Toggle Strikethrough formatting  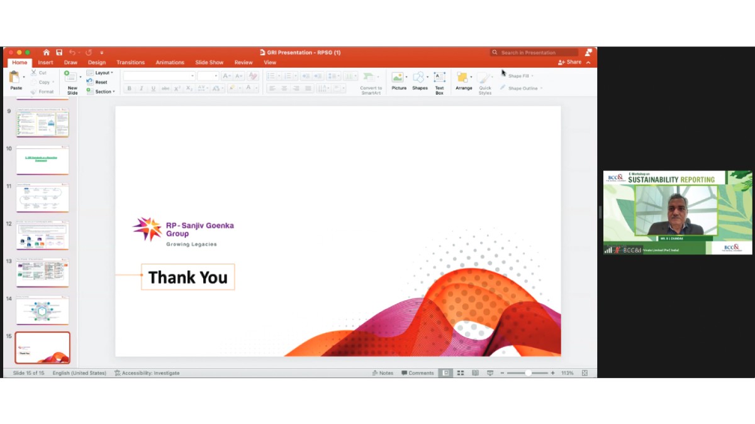click(x=165, y=89)
